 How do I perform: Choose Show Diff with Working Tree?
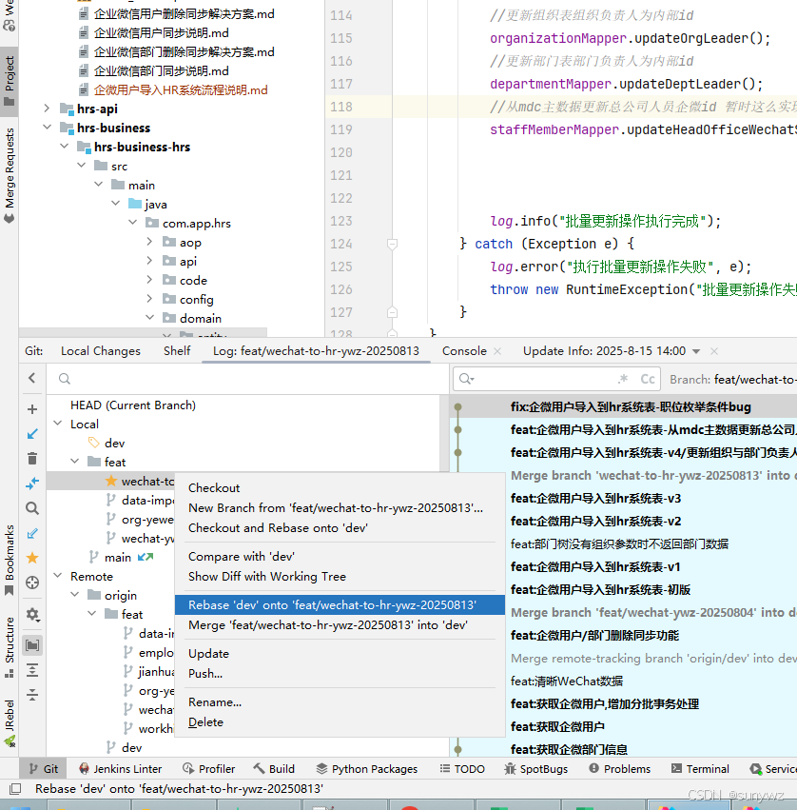point(340,577)
